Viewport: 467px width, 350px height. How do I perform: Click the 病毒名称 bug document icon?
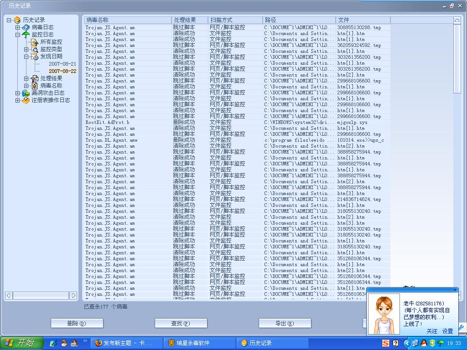pos(35,86)
